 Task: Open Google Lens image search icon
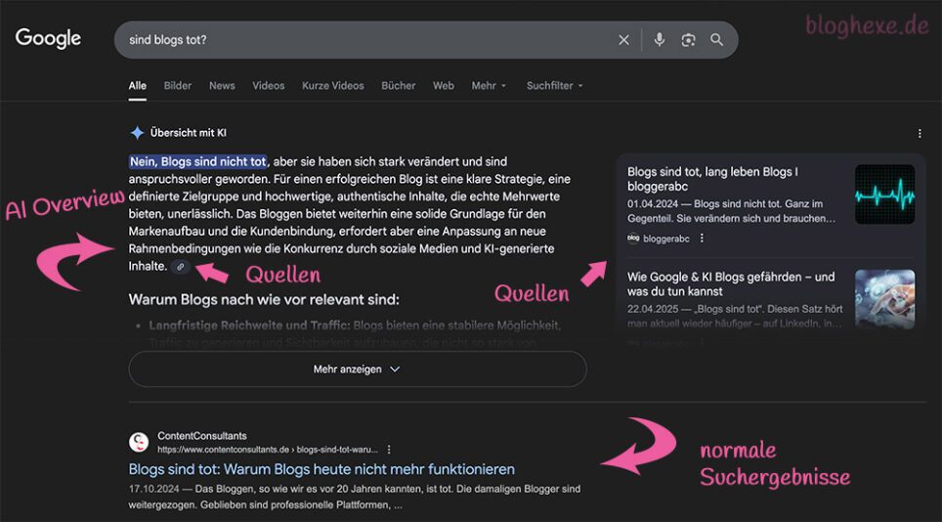[688, 40]
